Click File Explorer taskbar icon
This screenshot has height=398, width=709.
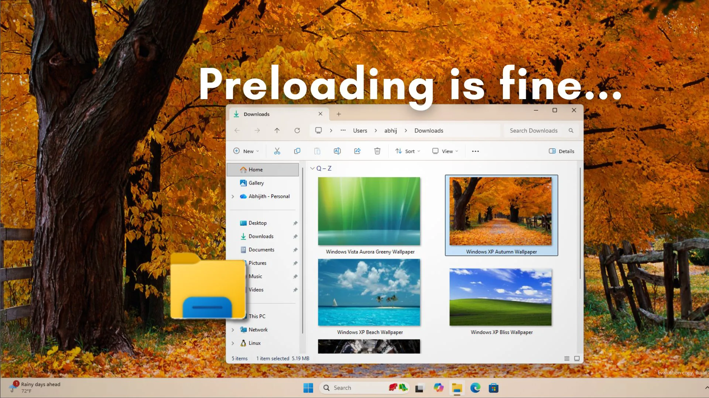pyautogui.click(x=457, y=388)
